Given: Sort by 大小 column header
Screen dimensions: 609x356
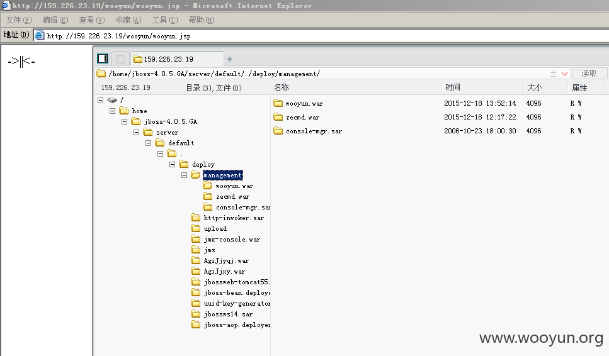Looking at the screenshot, I should (x=535, y=87).
